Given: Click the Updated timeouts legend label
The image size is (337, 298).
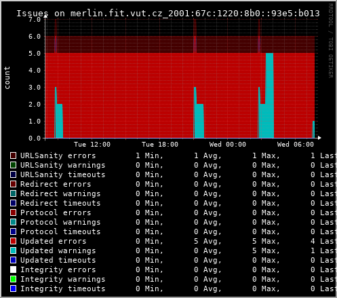Looking at the screenshot, I should click(58, 260).
